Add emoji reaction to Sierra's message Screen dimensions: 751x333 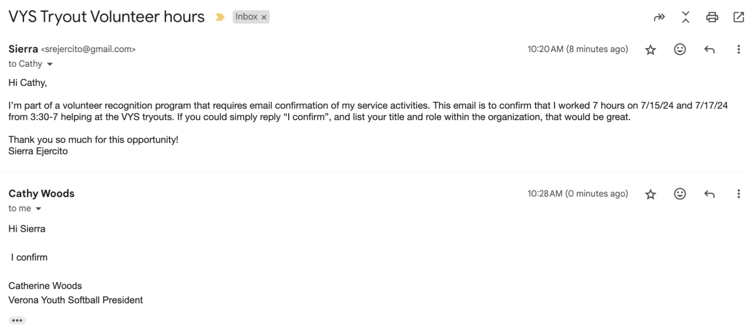(x=680, y=50)
